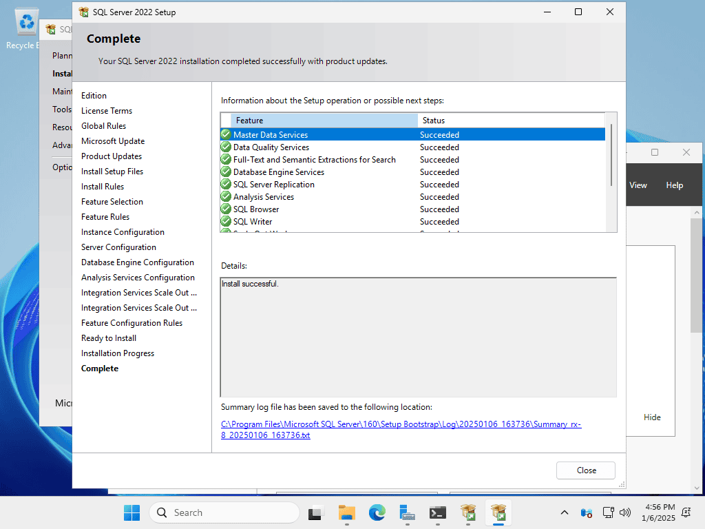705x529 pixels.
Task: Click success icon next to SQL Server Replication
Action: (x=226, y=185)
